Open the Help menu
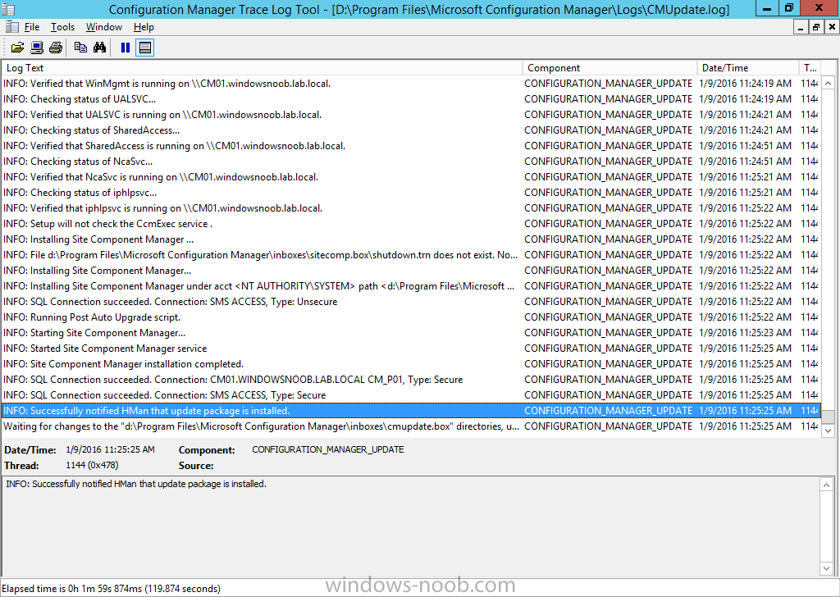 pyautogui.click(x=144, y=27)
